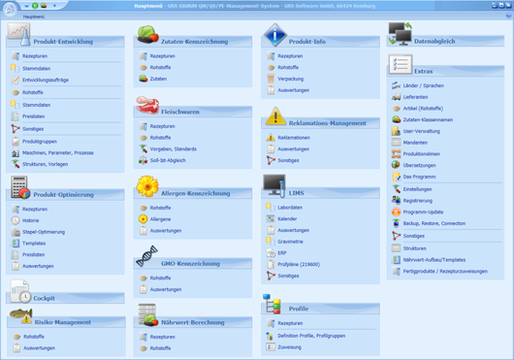Open the quick access toolbar dropdown arrow
Screen dimensions: 514x360
(x=54, y=6)
